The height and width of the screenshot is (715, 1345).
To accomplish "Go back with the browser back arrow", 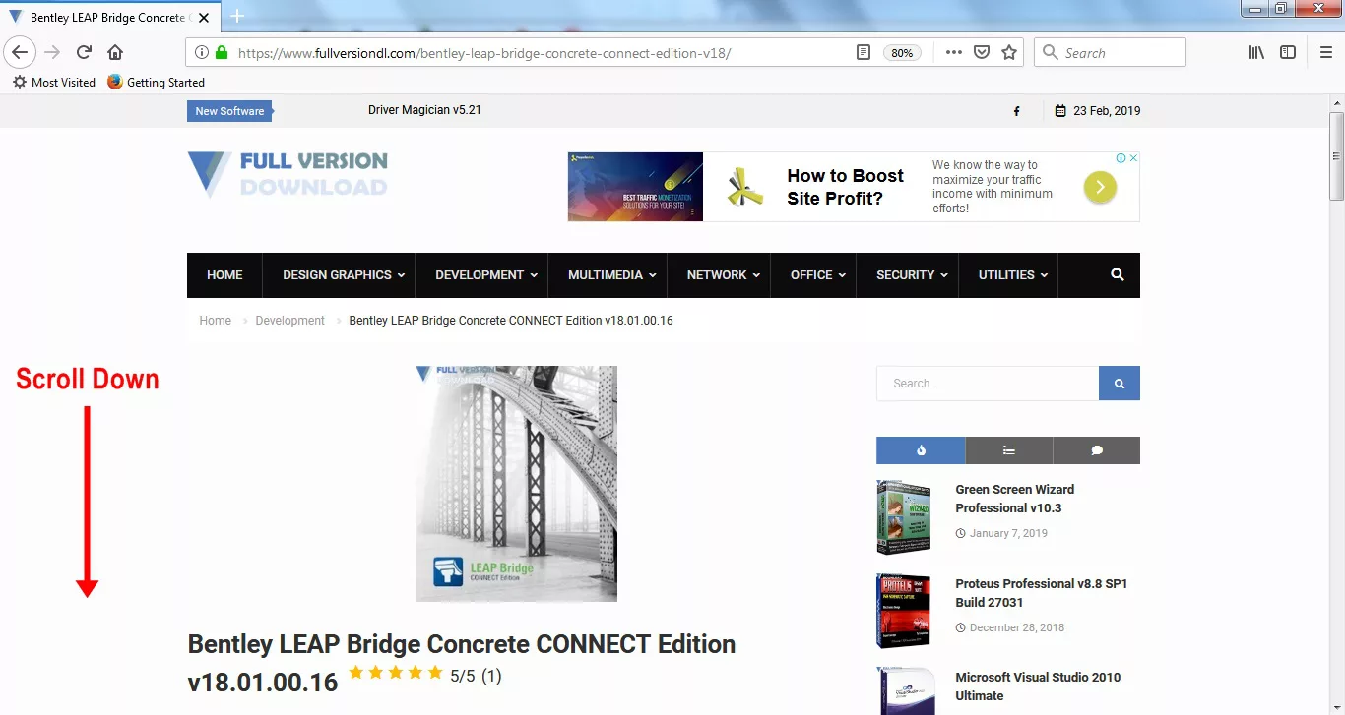I will tap(20, 52).
